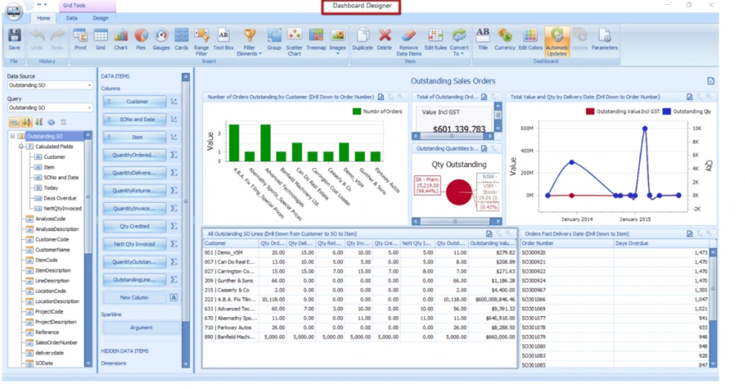Viewport: 745px width, 389px height.
Task: Switch to the Data ribbon tab
Action: 72,18
